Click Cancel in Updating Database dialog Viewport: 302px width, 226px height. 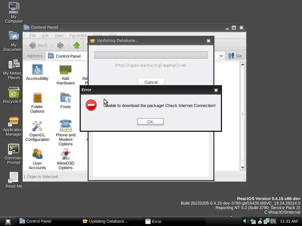click(151, 82)
